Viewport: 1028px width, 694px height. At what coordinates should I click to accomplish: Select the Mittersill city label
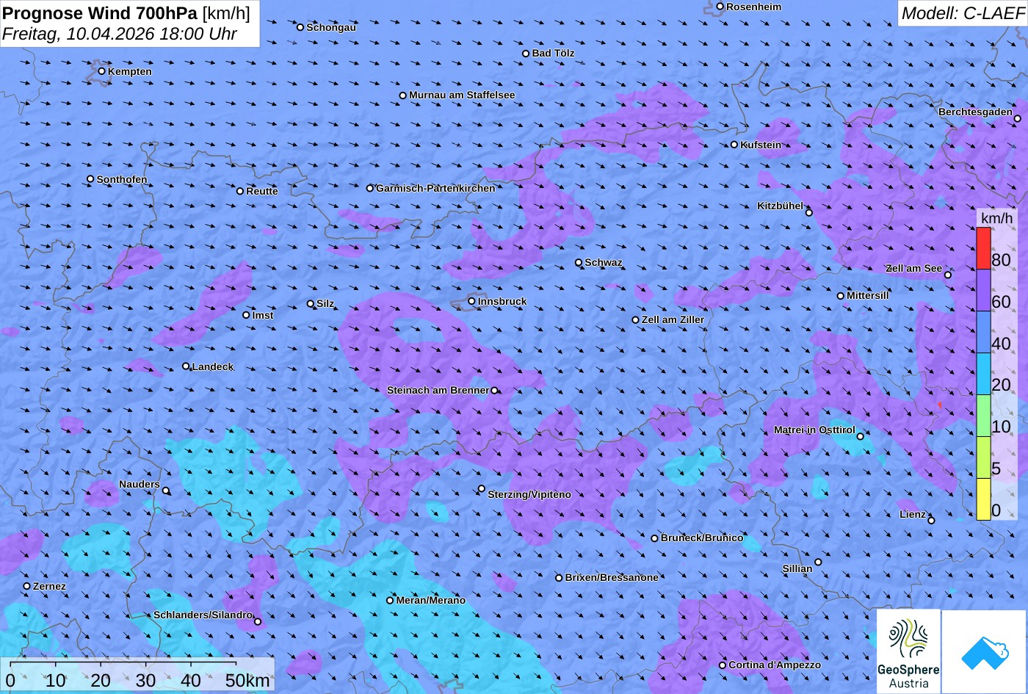[x=868, y=295]
